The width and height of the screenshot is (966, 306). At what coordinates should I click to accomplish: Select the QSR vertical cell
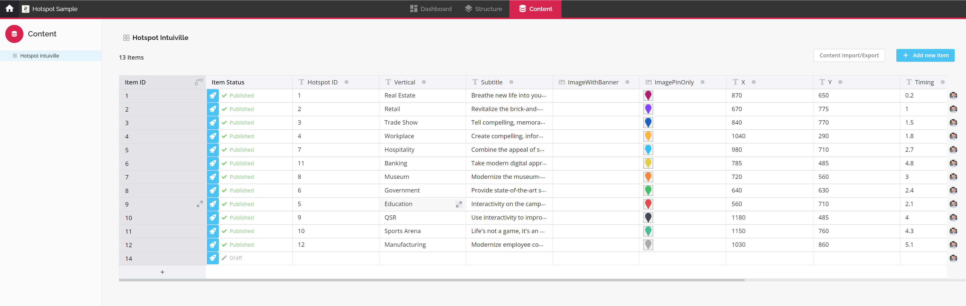click(423, 218)
